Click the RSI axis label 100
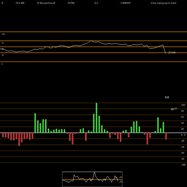This screenshot has width=187, height=187. 3,34
